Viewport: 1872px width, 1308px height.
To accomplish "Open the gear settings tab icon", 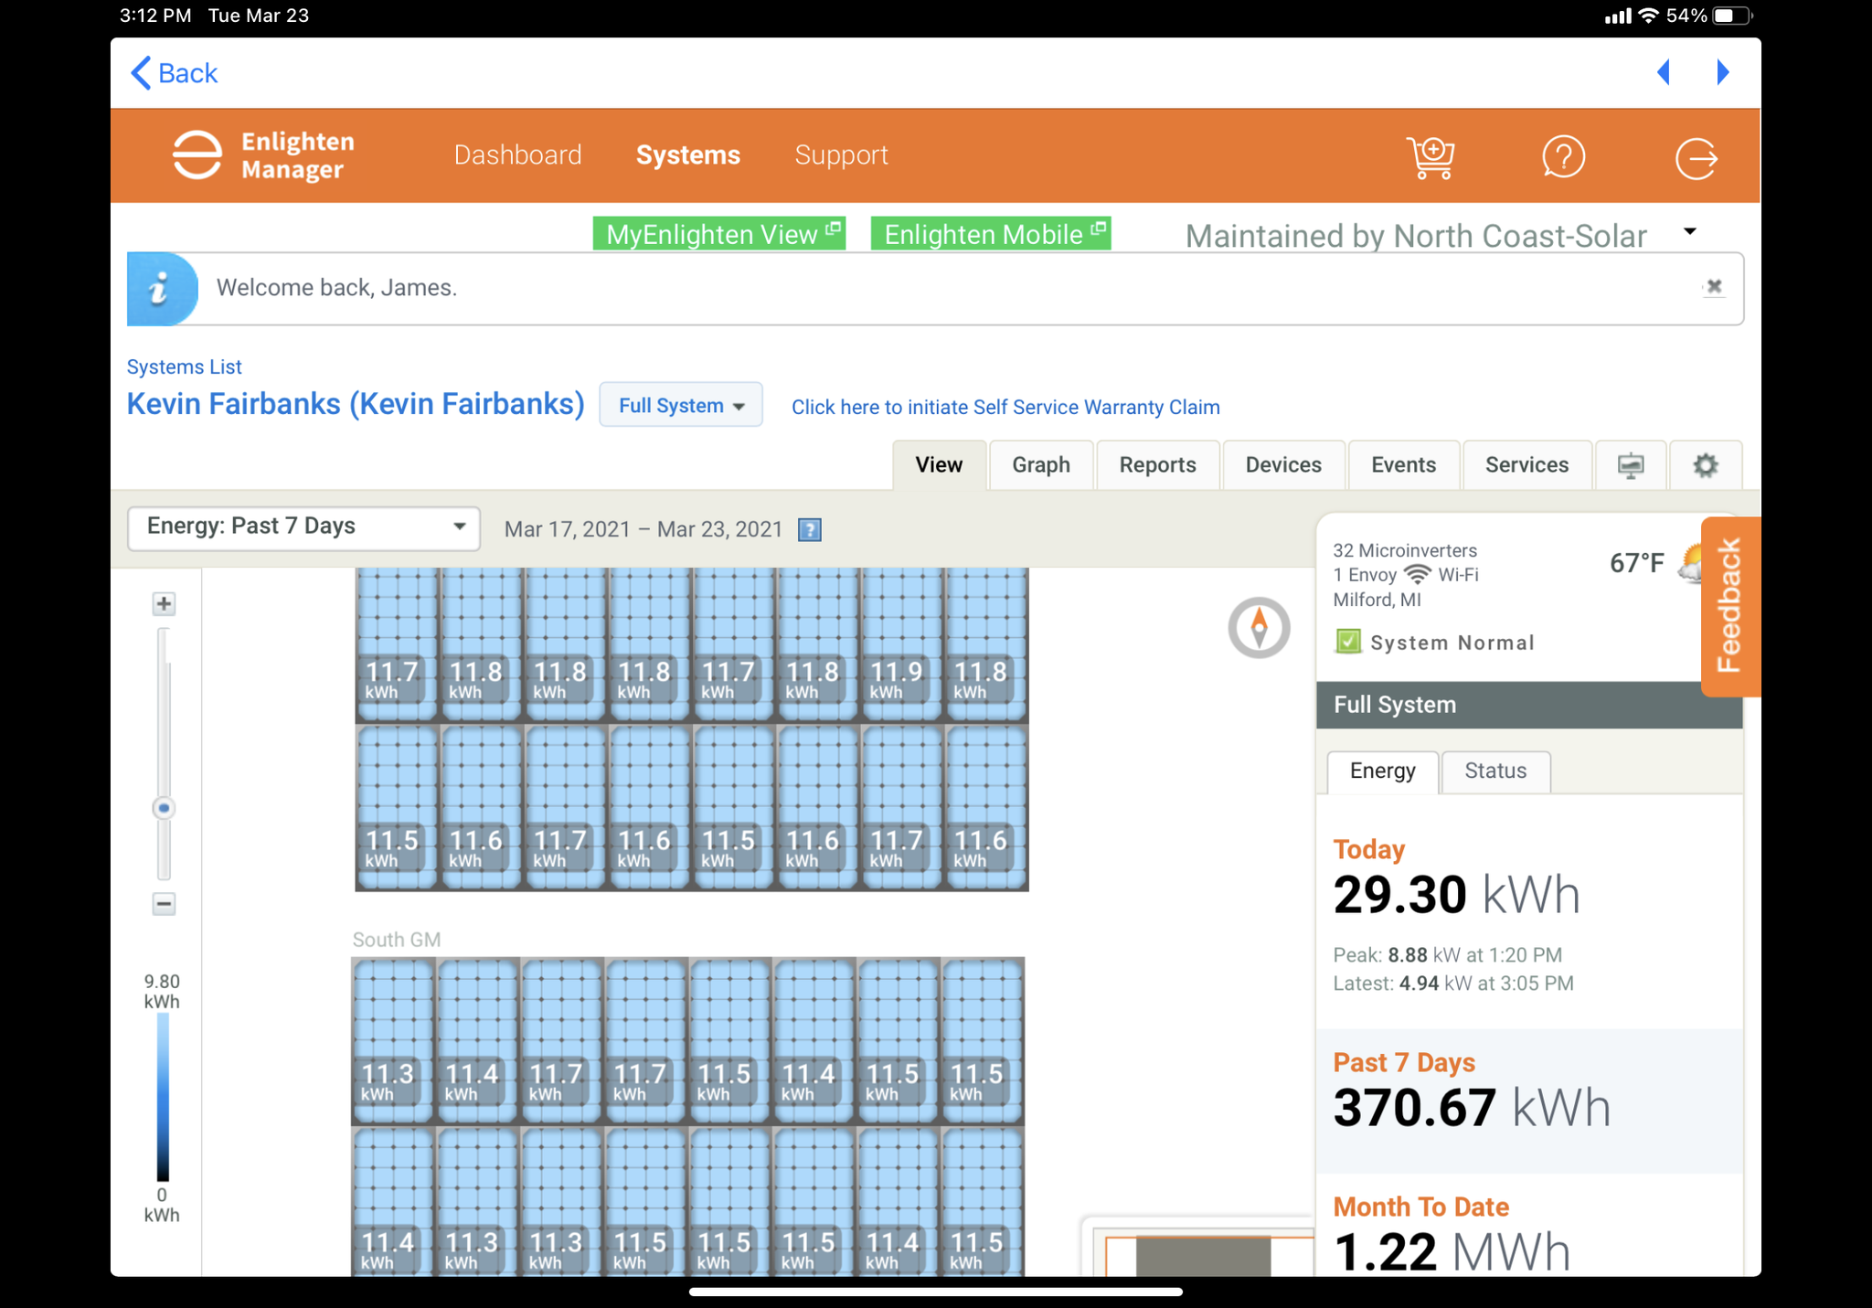I will [x=1705, y=465].
